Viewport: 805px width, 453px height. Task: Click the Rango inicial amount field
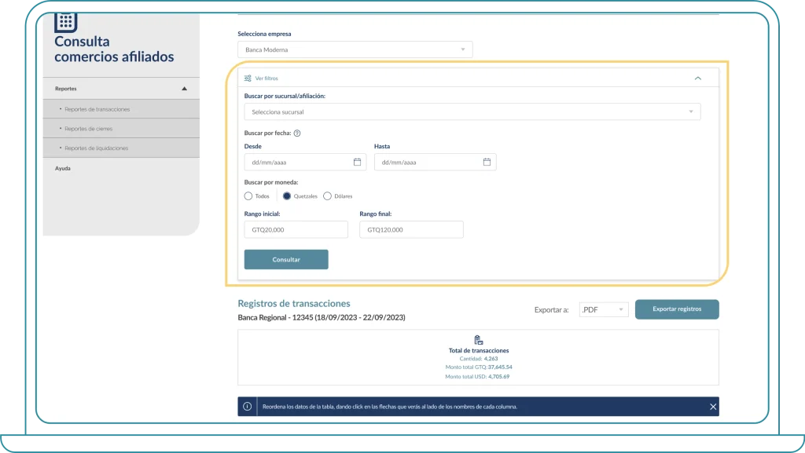tap(296, 229)
